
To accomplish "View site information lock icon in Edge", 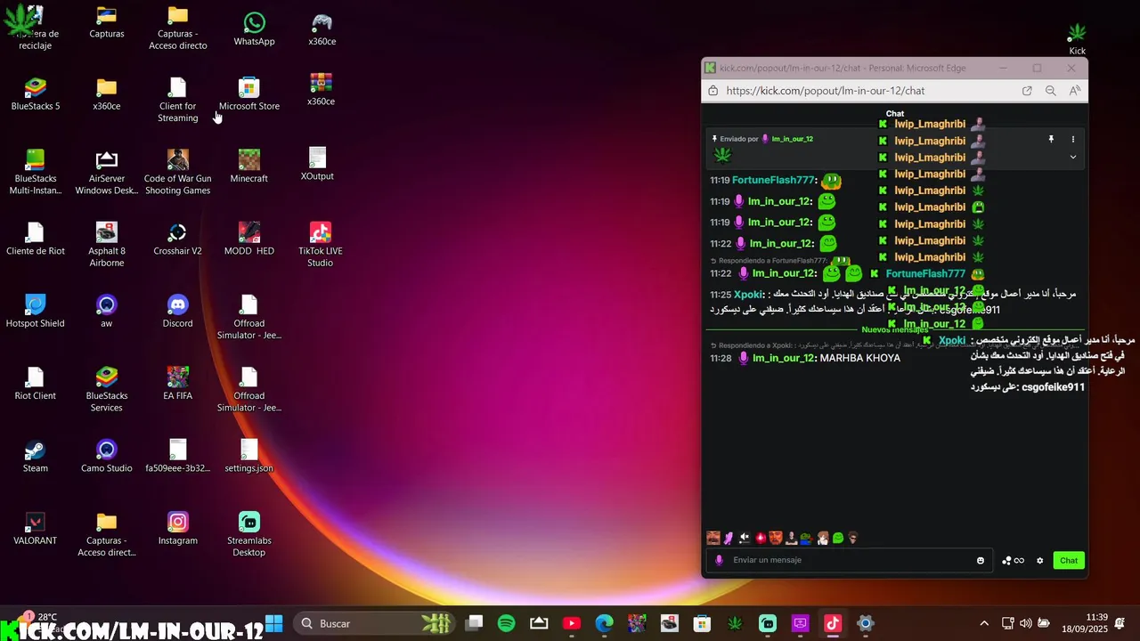I will [x=712, y=91].
